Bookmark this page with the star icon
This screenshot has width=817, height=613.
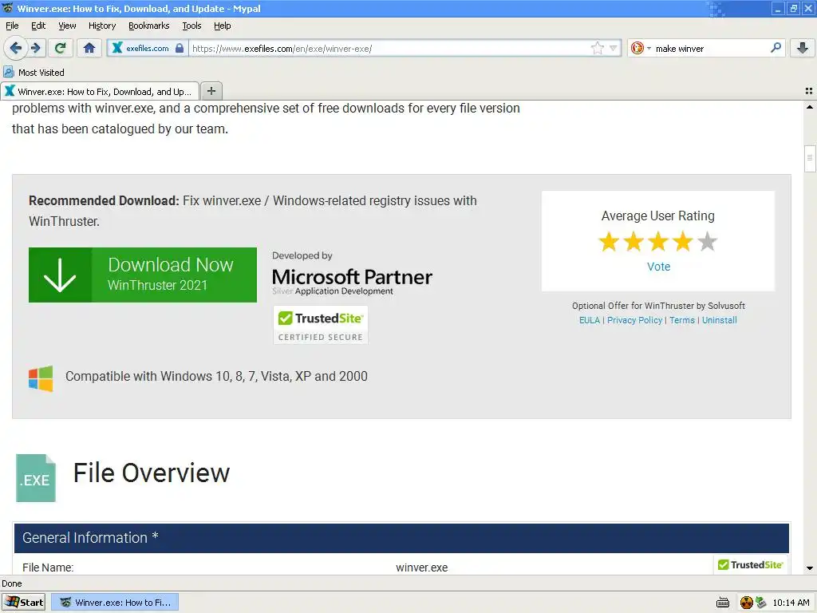597,48
